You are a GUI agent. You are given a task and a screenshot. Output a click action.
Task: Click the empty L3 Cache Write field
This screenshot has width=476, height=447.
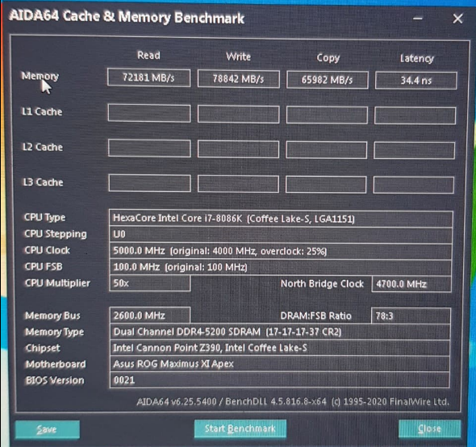(x=238, y=184)
